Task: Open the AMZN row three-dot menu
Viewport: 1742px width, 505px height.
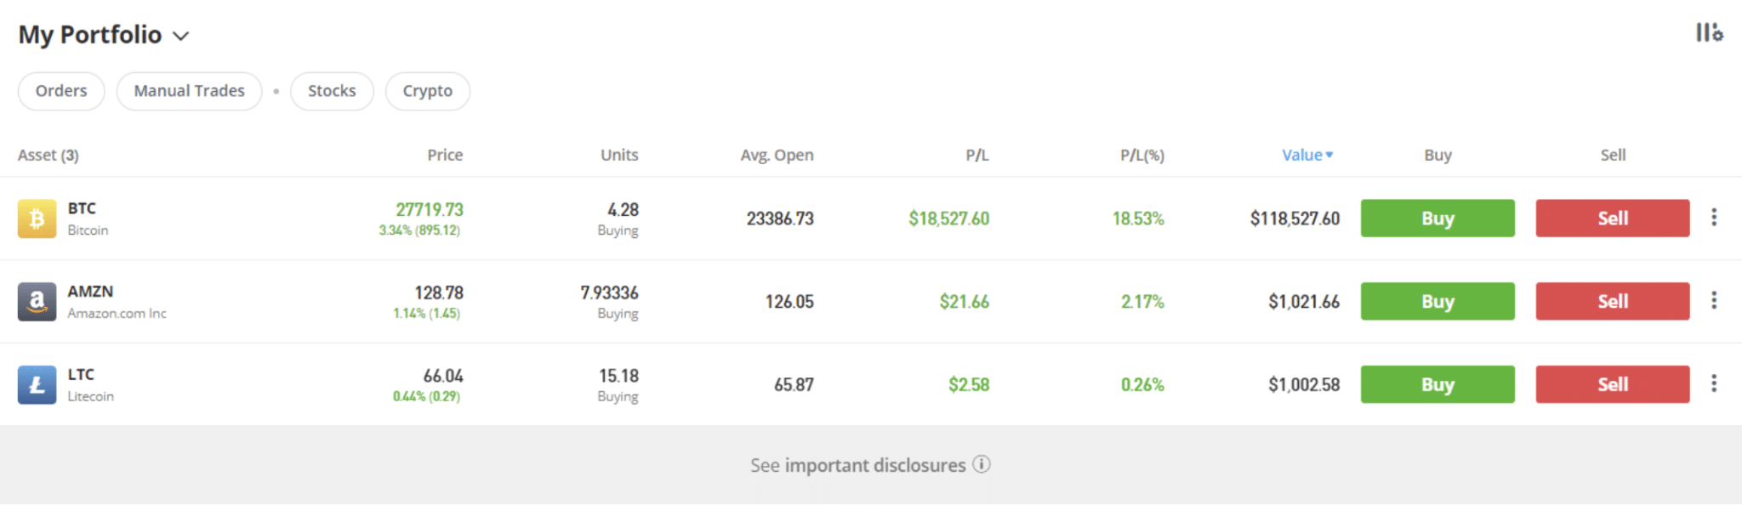Action: (1714, 300)
